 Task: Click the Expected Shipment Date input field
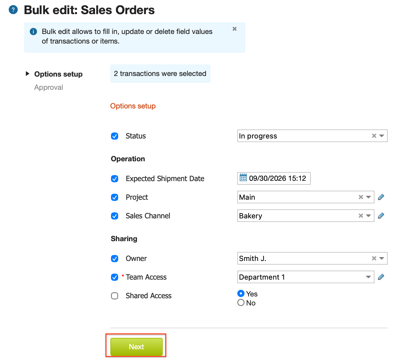(x=274, y=178)
